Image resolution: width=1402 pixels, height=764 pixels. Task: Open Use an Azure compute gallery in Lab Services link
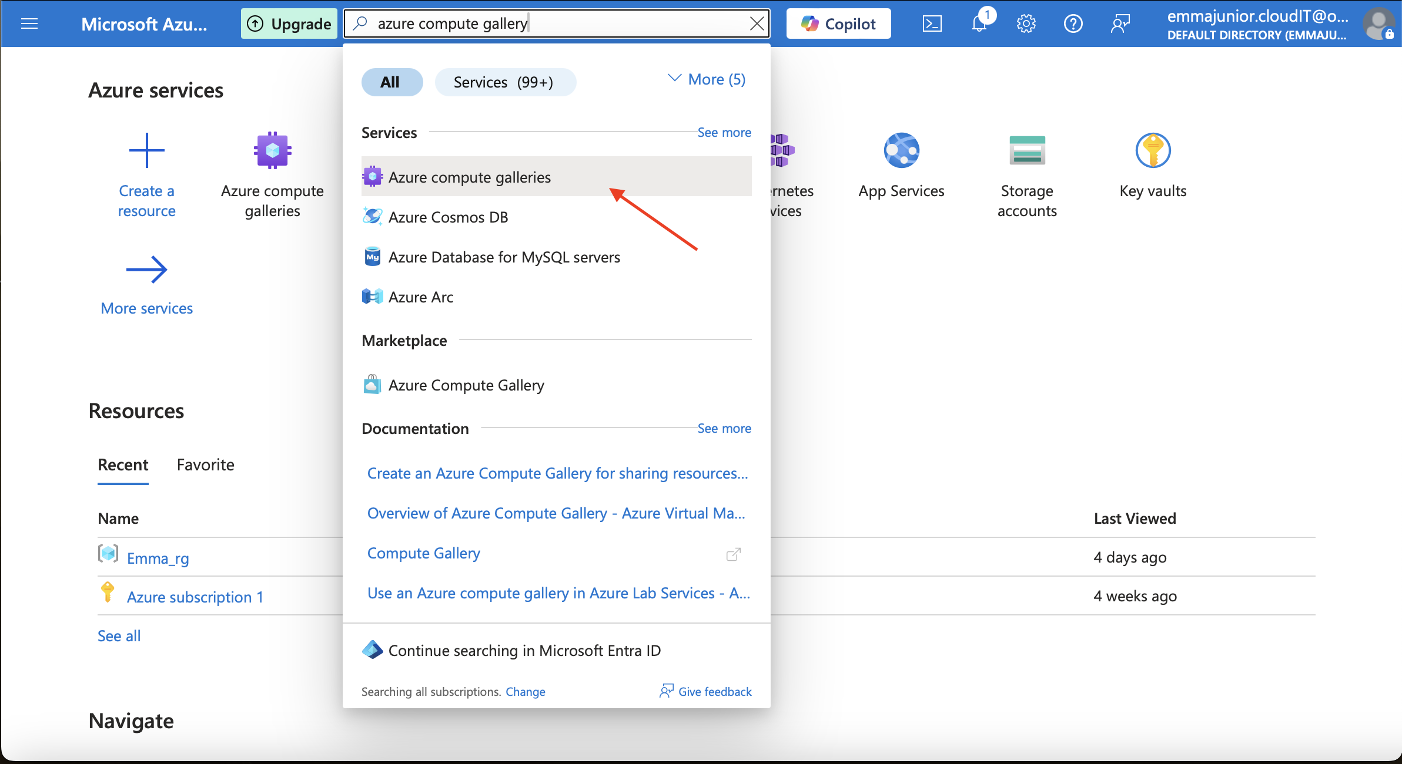pos(558,593)
